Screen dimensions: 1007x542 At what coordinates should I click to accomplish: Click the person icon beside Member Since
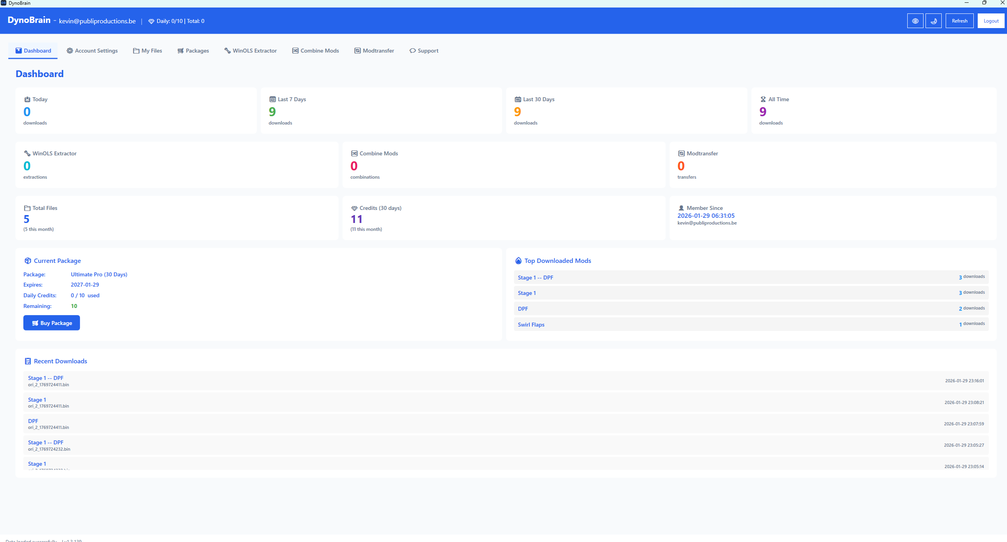click(x=681, y=208)
